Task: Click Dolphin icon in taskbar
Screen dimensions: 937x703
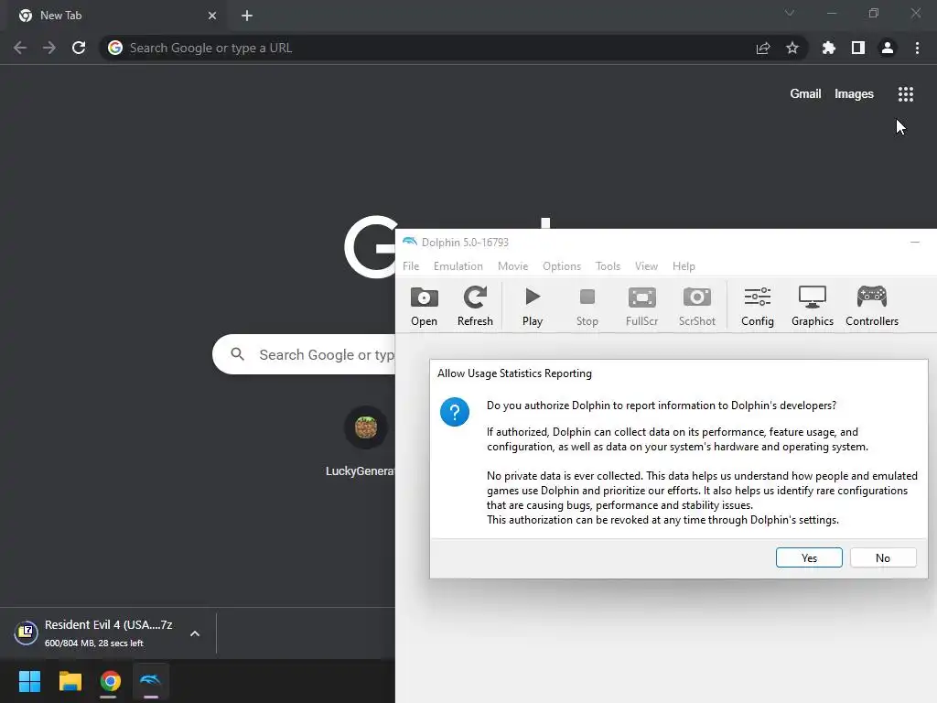Action: coord(151,681)
